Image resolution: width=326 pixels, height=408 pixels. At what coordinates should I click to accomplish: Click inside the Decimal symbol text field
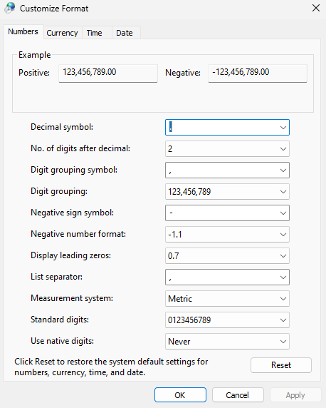click(x=221, y=128)
